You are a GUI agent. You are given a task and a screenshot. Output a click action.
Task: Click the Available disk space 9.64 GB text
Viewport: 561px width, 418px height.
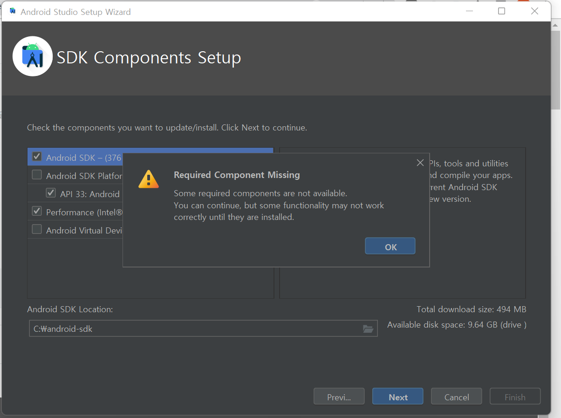point(457,325)
